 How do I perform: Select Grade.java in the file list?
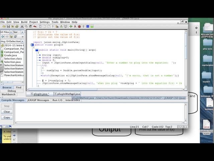[10, 55]
